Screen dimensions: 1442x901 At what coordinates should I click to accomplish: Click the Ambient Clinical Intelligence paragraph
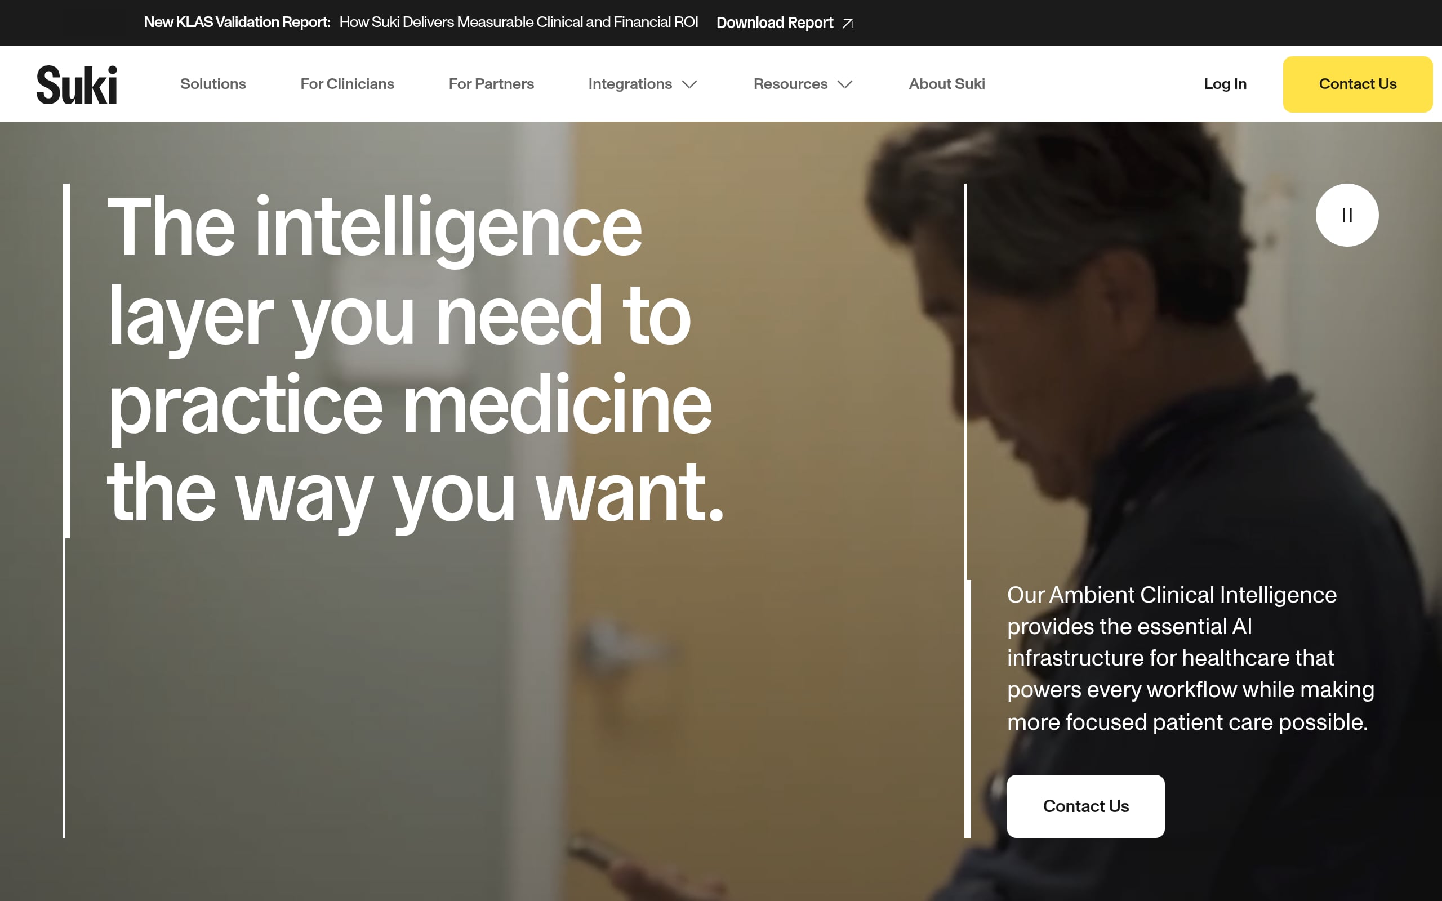1191,658
